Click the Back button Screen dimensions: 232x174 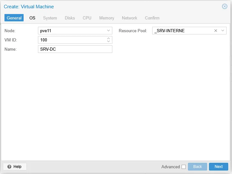[198, 167]
